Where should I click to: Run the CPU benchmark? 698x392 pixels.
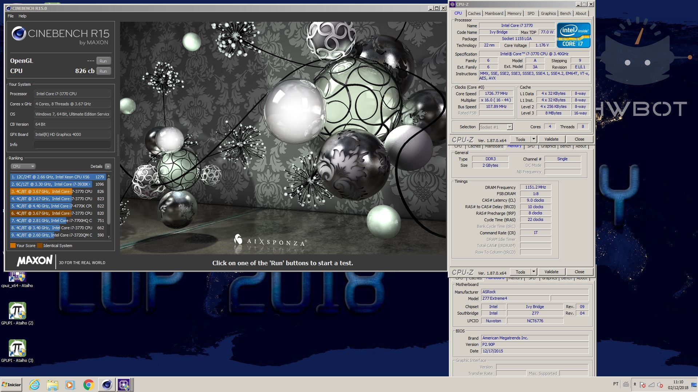(103, 71)
